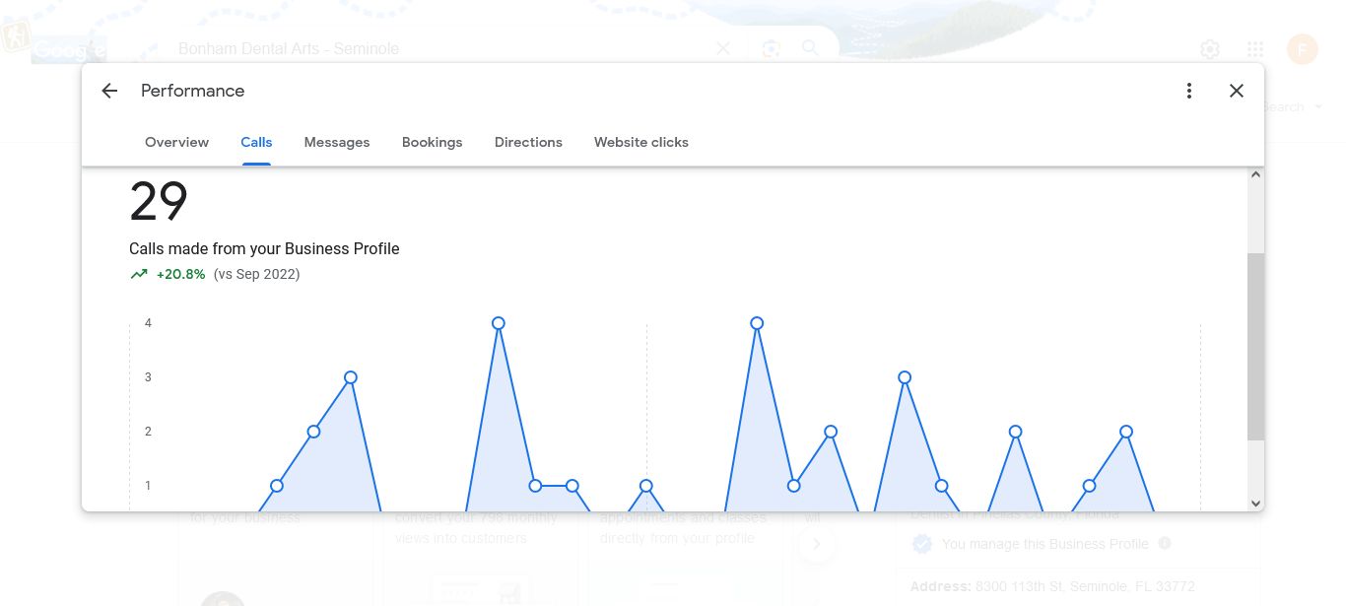Click the vertical scrollbar thumb

[x=1255, y=345]
